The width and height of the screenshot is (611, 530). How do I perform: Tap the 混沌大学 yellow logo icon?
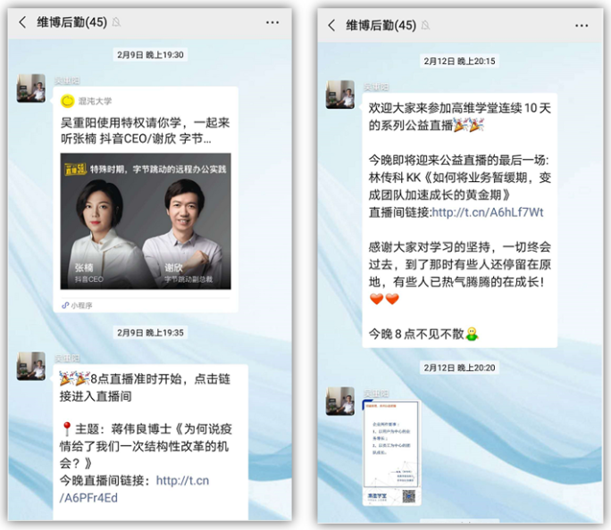pyautogui.click(x=67, y=101)
